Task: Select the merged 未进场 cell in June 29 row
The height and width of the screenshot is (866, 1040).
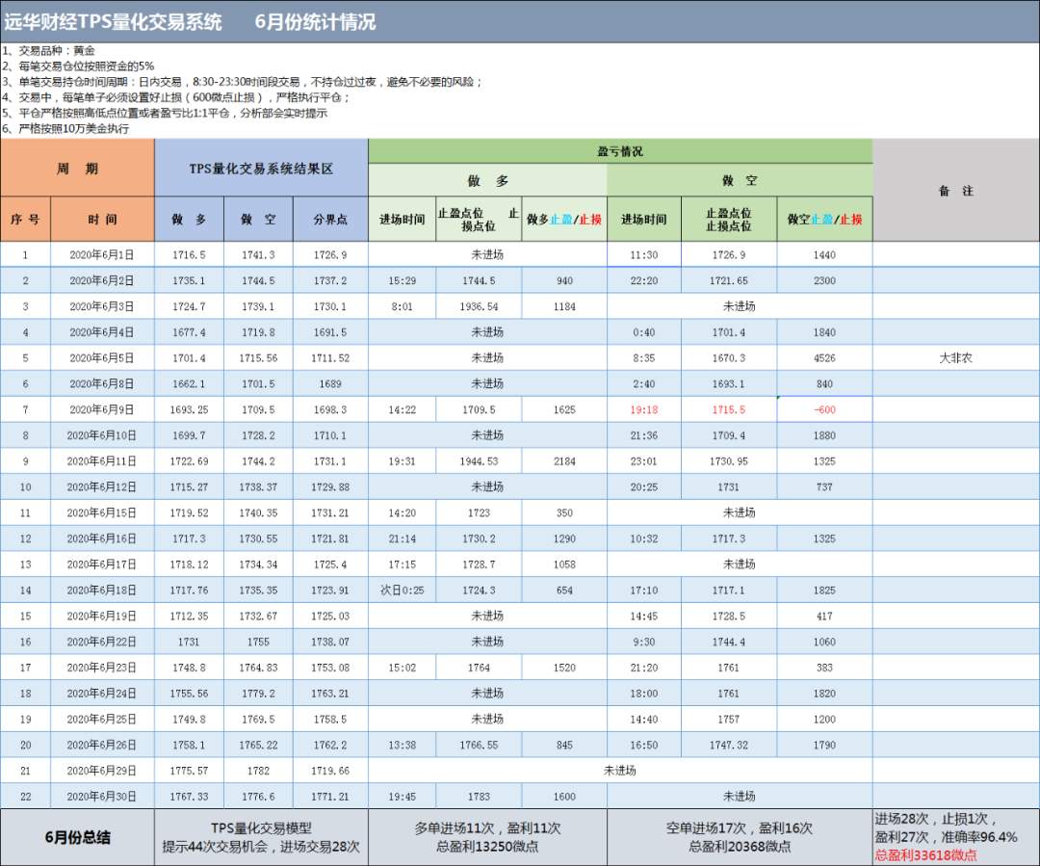Action: click(619, 771)
